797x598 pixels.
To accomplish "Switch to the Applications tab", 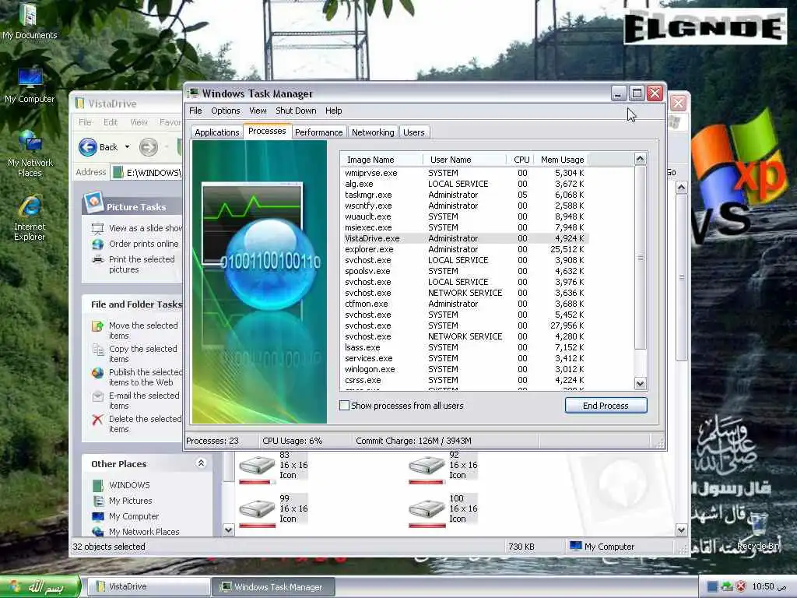I will (x=216, y=132).
